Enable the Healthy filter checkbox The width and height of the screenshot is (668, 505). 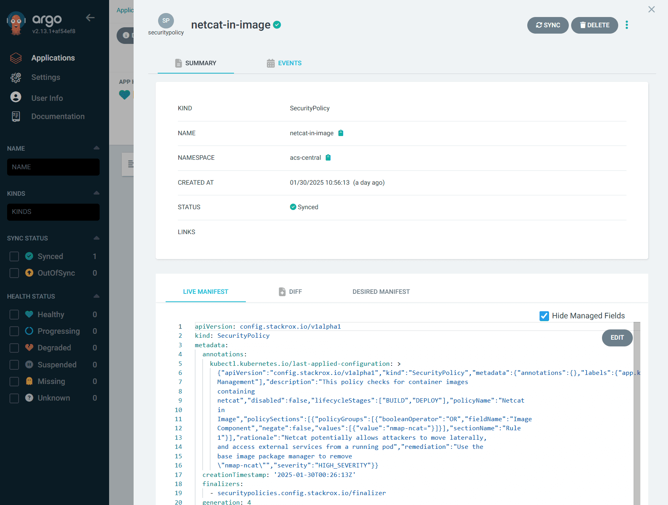pos(14,315)
